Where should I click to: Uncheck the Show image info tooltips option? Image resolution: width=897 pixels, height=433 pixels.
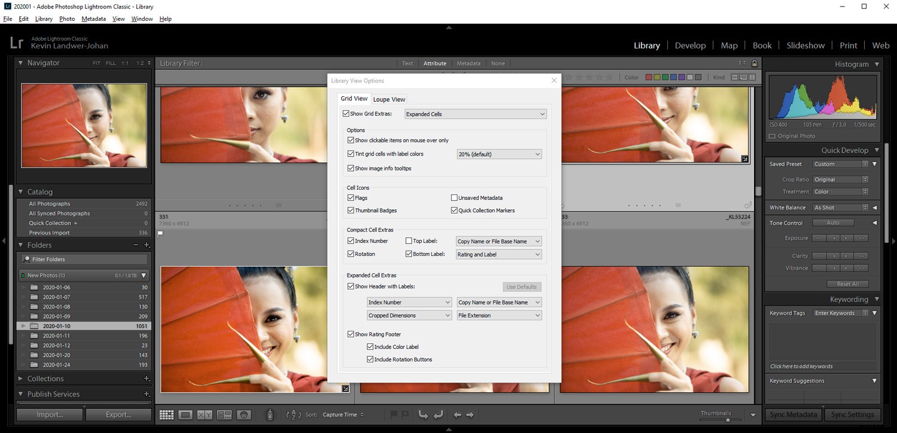point(351,168)
